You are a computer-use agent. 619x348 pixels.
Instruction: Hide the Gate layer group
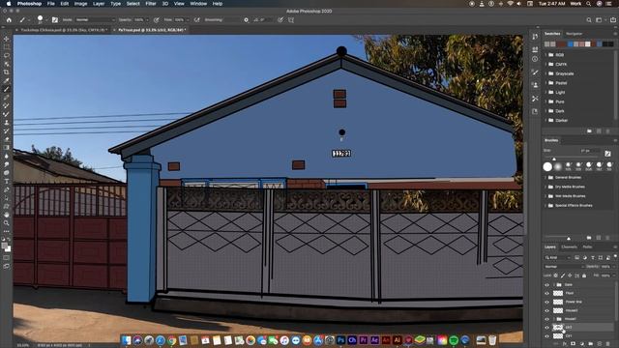click(x=547, y=284)
